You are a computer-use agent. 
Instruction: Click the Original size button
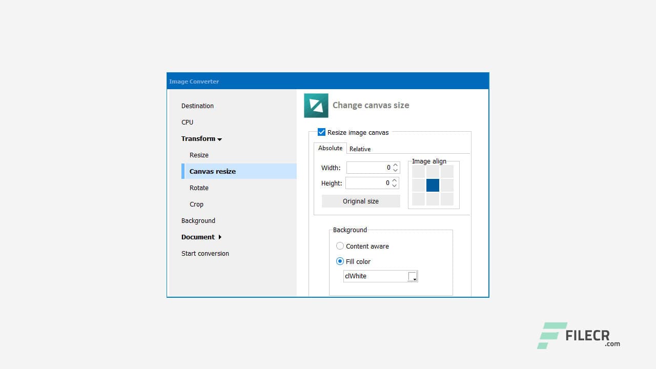coord(360,201)
